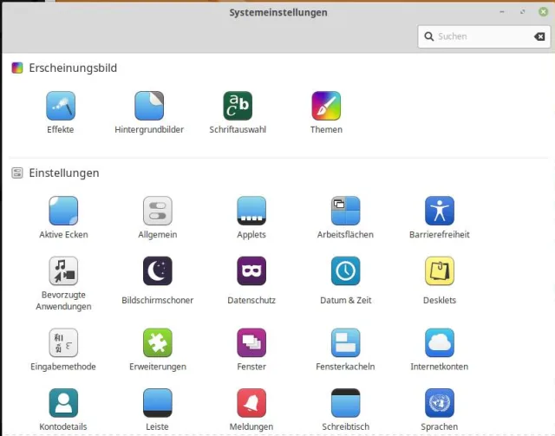Clear the search field with the backspace icon
Viewport: 555px width, 436px height.
click(539, 36)
